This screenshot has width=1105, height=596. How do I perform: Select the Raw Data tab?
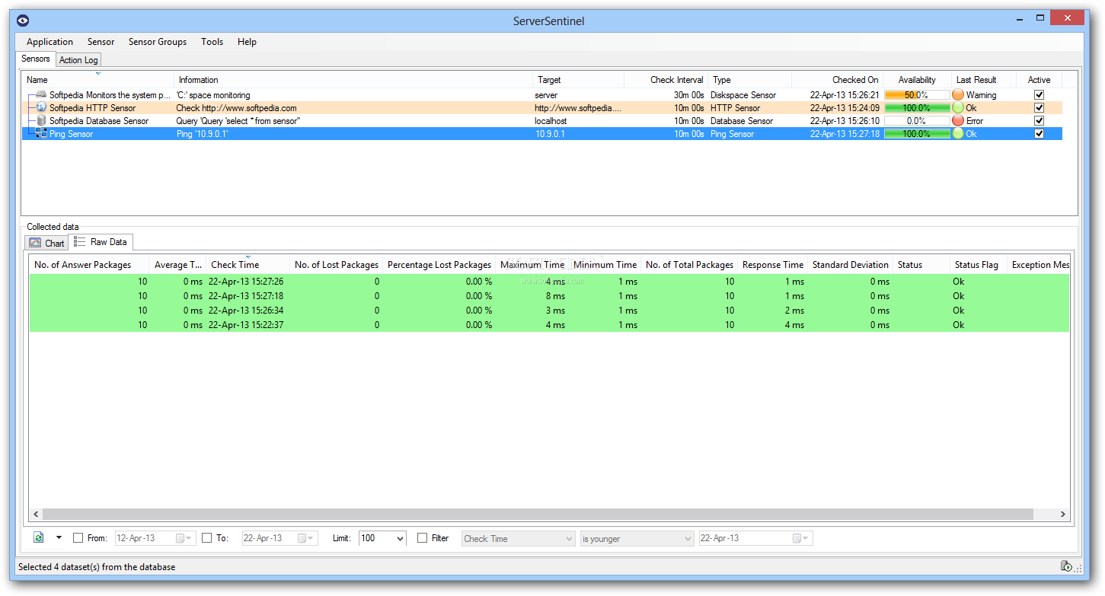pos(101,242)
